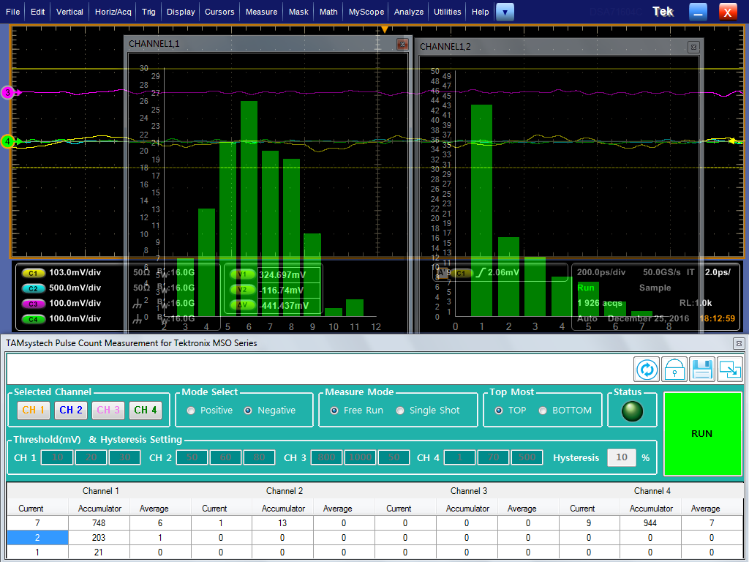Click the trigger level arrow on right edge
The width and height of the screenshot is (749, 562).
click(731, 140)
